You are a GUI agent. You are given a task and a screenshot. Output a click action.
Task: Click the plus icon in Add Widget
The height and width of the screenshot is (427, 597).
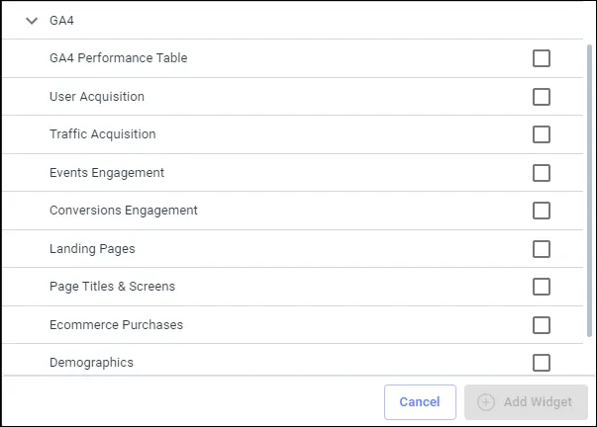486,402
